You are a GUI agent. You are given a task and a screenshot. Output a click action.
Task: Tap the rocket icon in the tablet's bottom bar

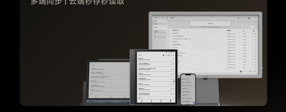[x=170, y=100]
